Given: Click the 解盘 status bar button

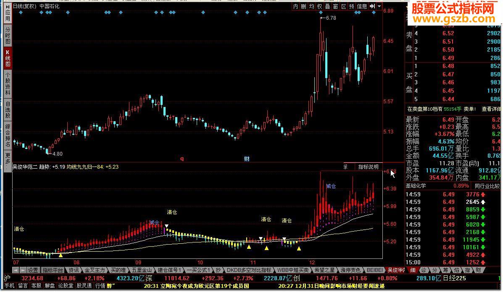Looking at the screenshot, I should 50,286.
